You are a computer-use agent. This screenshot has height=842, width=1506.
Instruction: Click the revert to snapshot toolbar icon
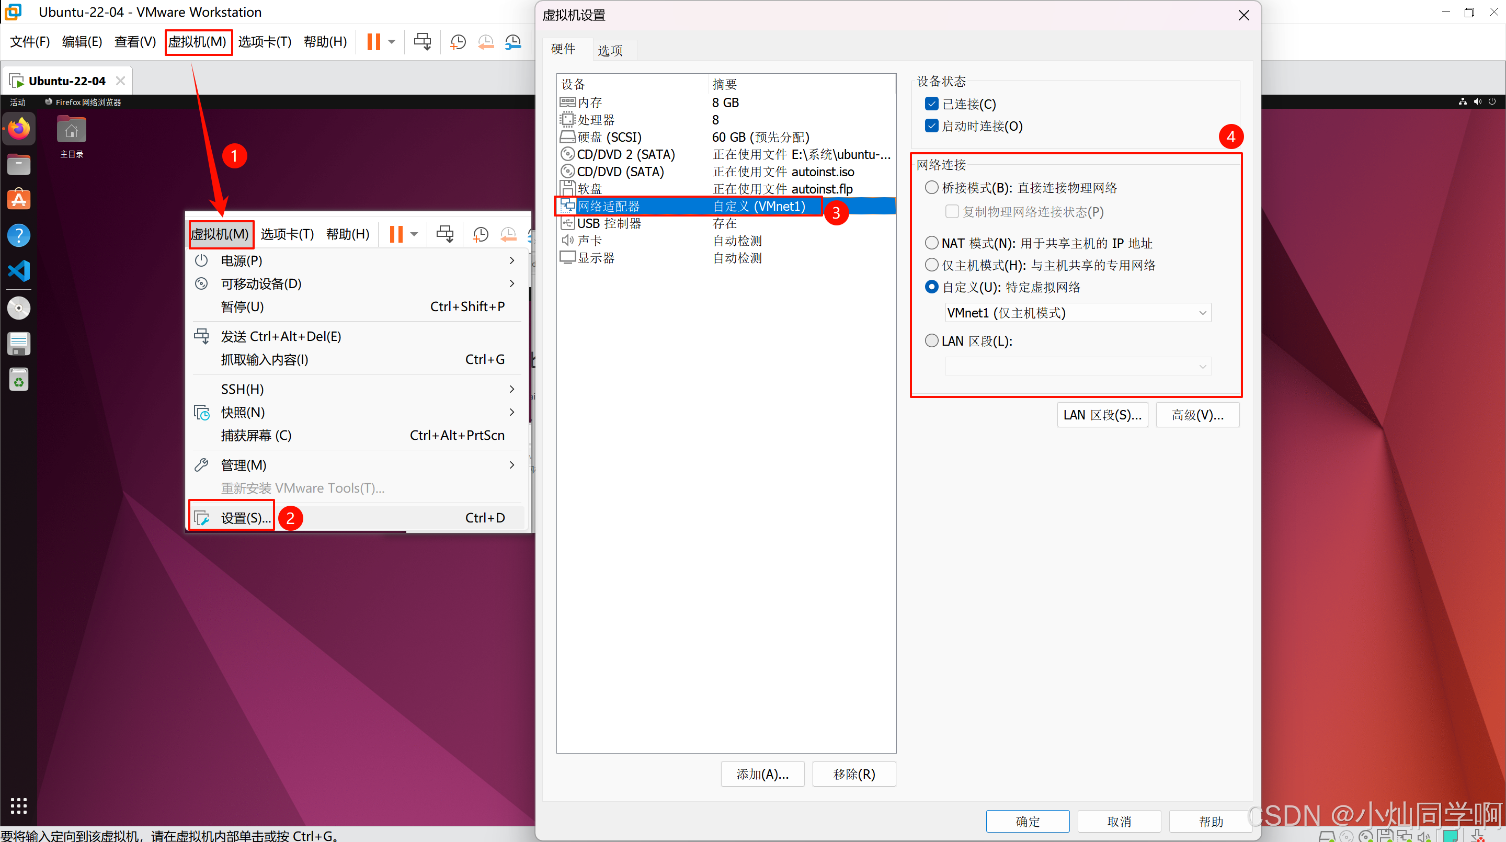point(485,42)
